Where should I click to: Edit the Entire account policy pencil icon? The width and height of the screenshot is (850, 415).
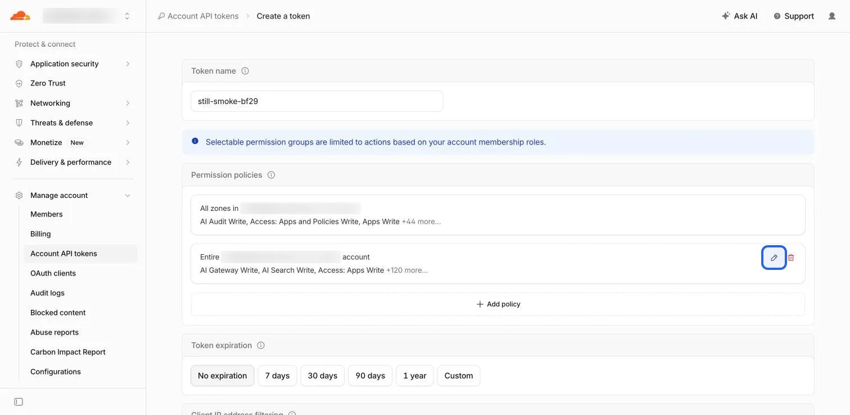(774, 258)
